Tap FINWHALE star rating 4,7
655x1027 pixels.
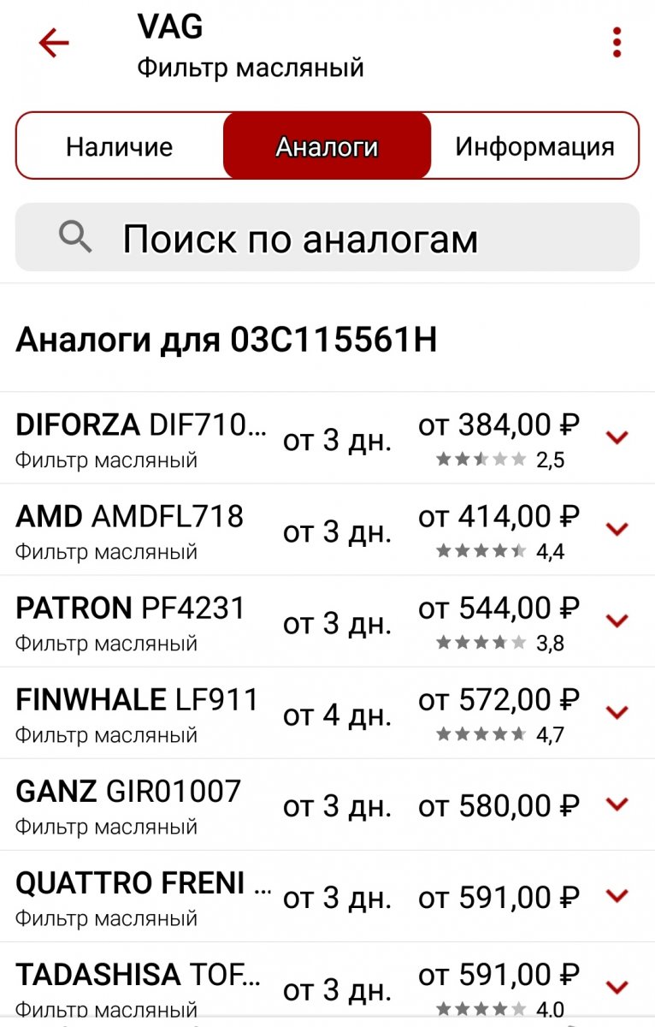[500, 735]
